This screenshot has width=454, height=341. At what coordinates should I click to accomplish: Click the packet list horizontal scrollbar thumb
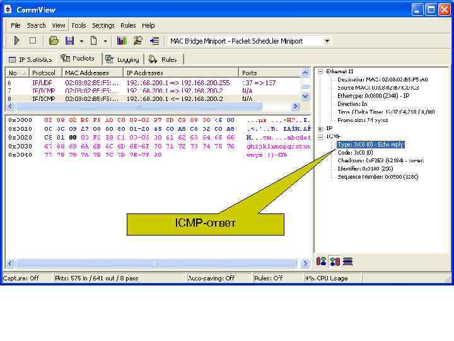pos(139,106)
